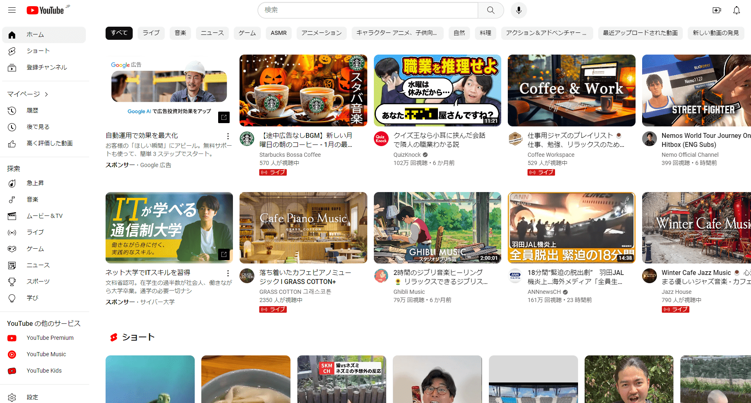Image resolution: width=751 pixels, height=403 pixels.
Task: Open 急上昇 in the explore section
Action: coord(44,183)
